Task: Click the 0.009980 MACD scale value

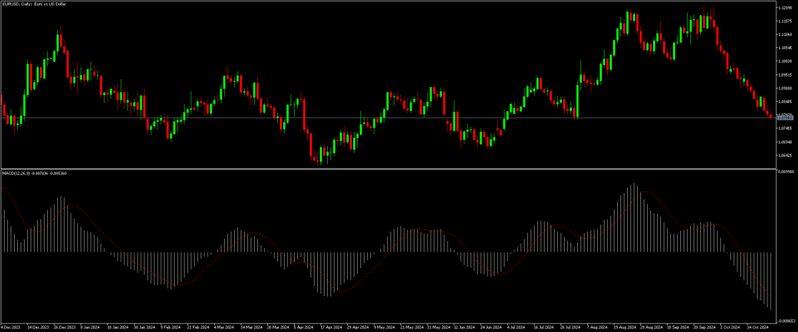Action: click(x=785, y=171)
